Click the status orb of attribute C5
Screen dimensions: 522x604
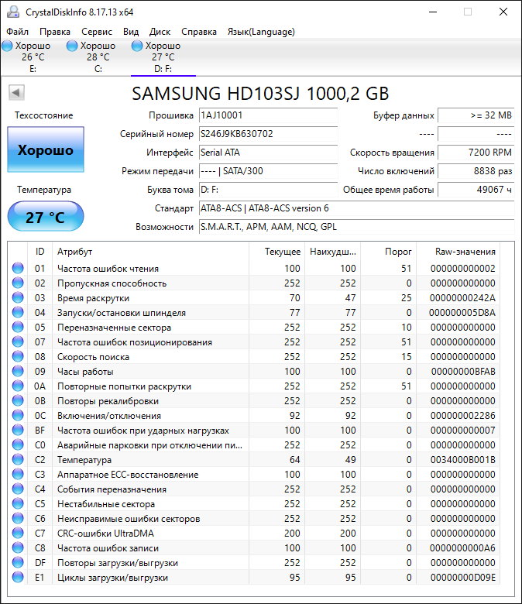pyautogui.click(x=18, y=503)
